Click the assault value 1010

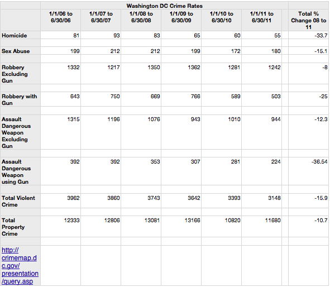[234, 119]
